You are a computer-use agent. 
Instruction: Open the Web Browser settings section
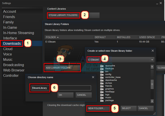coord(14,70)
